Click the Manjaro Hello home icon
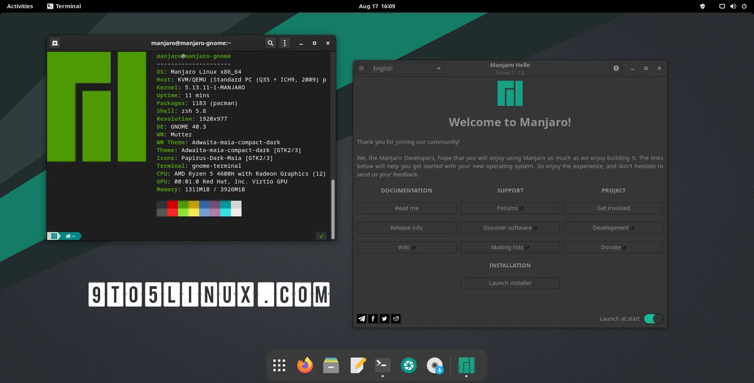Screen dimensions: 754x383 point(362,69)
